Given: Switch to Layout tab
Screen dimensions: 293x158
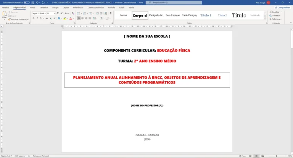Looking at the screenshot, I should click(x=66, y=8).
